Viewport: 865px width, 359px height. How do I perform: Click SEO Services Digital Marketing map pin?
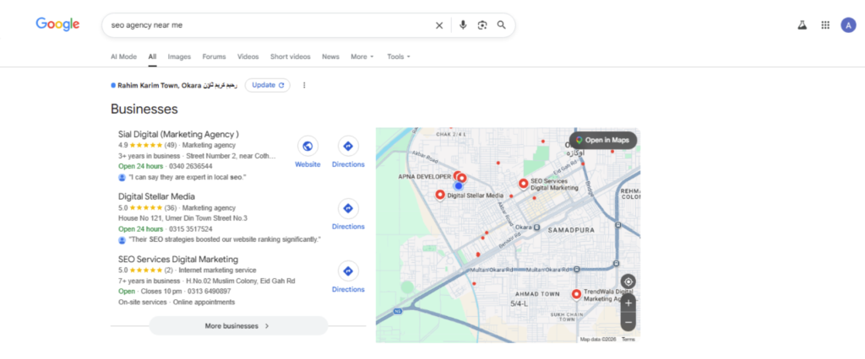[524, 184]
